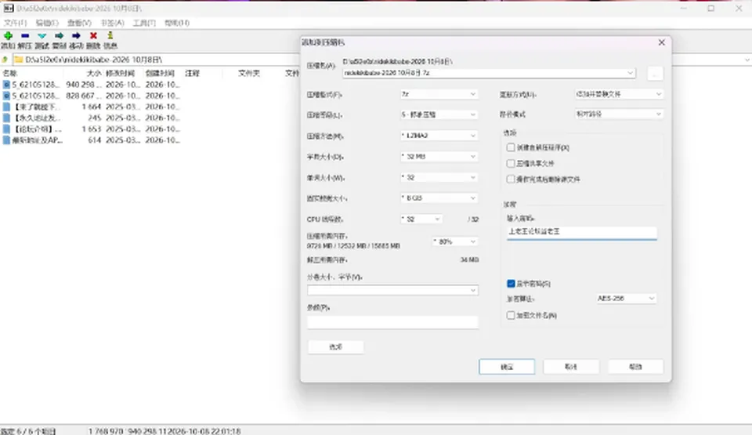The height and width of the screenshot is (435, 752).
Task: Open the archive format dropdown showing 7z
Action: click(x=439, y=94)
